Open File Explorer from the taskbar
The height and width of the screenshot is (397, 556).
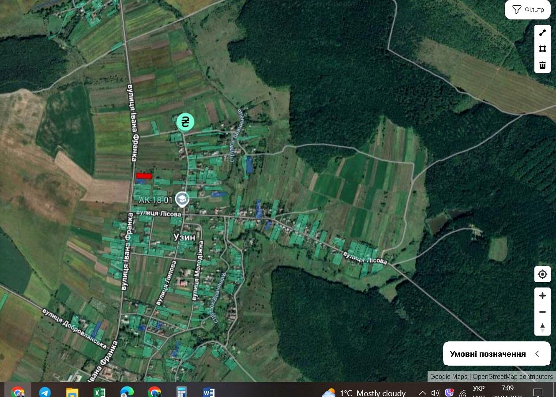click(72, 392)
